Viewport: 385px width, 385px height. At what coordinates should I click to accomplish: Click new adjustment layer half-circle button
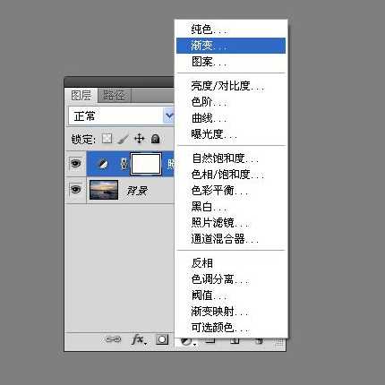click(188, 341)
